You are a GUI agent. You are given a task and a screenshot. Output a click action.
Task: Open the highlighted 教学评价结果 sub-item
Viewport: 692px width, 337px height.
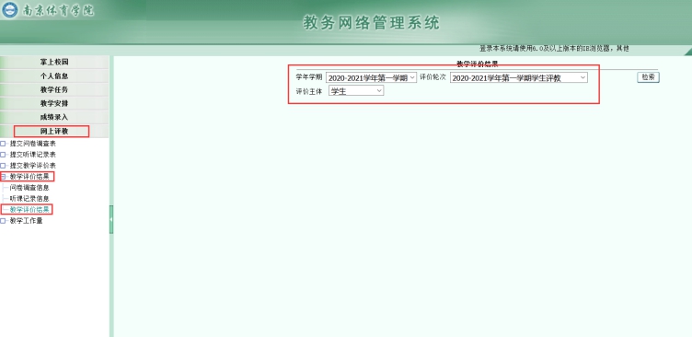(x=29, y=209)
